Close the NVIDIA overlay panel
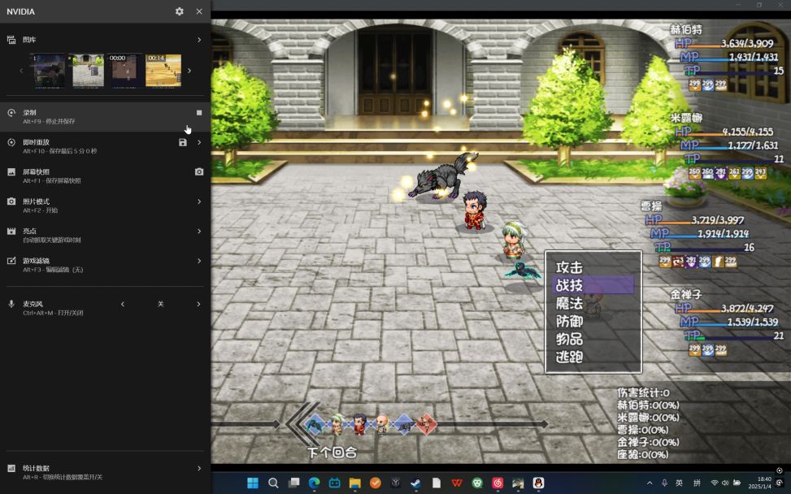Screen dimensions: 791x494 (x=199, y=11)
